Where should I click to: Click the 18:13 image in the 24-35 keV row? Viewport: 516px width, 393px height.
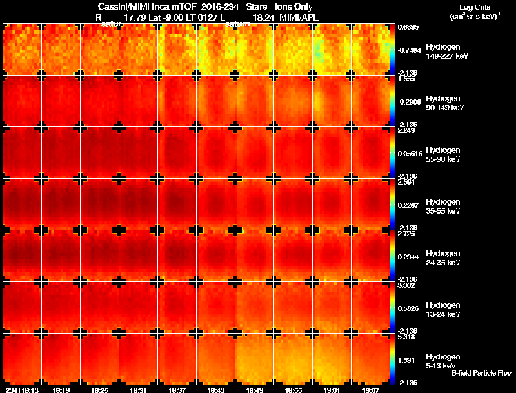point(22,256)
